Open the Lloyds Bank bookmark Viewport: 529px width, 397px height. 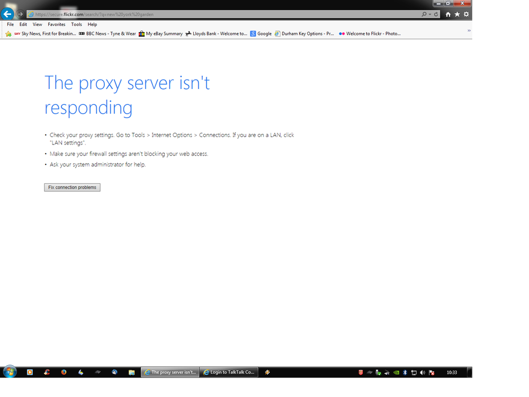pyautogui.click(x=217, y=34)
